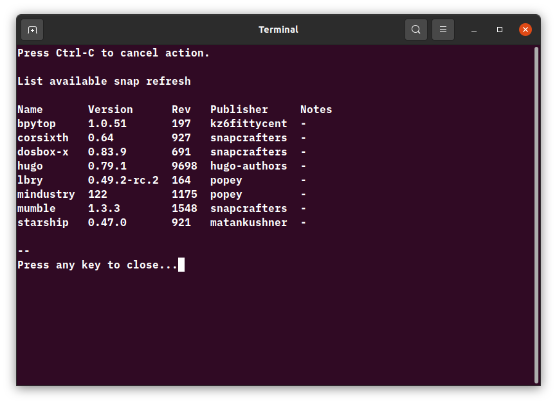Click 'popey' in the lbry row
This screenshot has height=404, width=557.
(226, 180)
